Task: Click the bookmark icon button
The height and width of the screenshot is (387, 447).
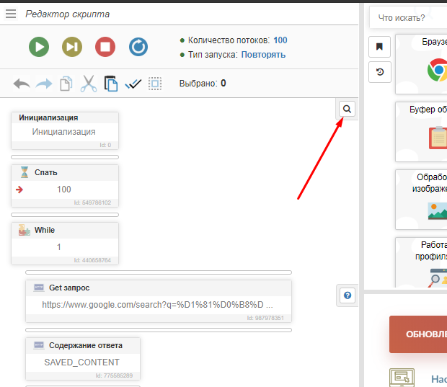Action: 379,47
